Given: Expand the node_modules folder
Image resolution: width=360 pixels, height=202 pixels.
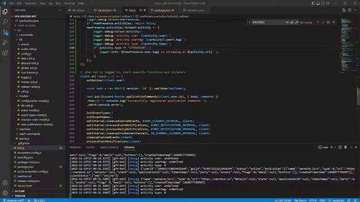Looking at the screenshot, I should [x=26, y=25].
